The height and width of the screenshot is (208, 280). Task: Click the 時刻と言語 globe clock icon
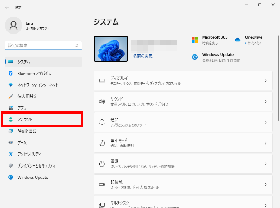tap(11, 131)
